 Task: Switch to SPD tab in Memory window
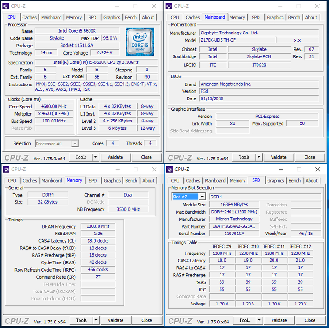tap(93, 181)
